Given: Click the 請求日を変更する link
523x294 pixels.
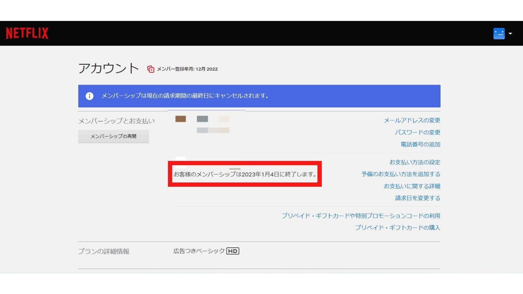Looking at the screenshot, I should pyautogui.click(x=417, y=198).
